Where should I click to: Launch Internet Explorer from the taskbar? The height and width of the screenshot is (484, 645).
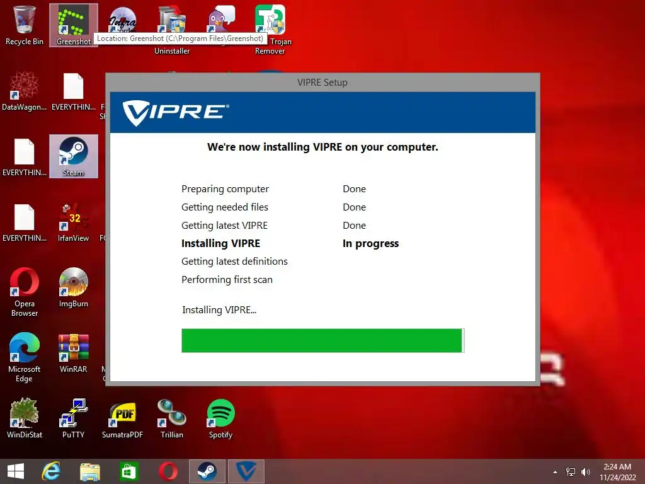point(51,471)
